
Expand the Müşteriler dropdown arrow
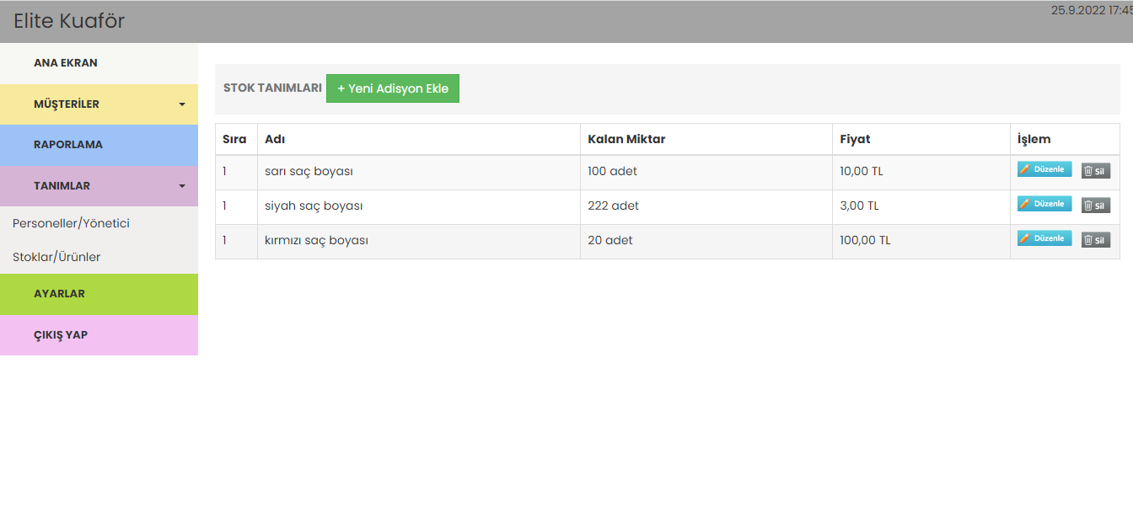click(182, 104)
